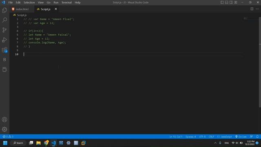
Task: Click the VS Code logo in title bar
Action: click(3, 2)
